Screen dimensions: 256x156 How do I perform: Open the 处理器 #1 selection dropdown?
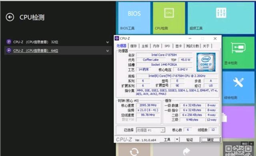click(x=150, y=130)
